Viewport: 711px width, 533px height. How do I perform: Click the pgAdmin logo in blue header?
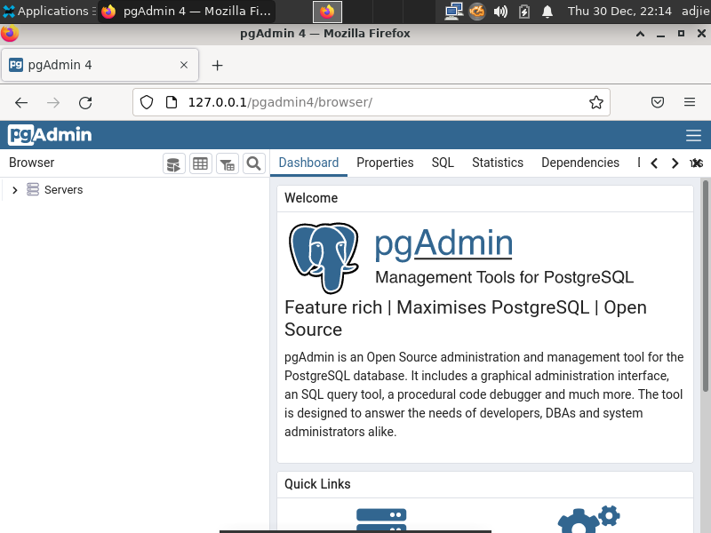pyautogui.click(x=50, y=135)
